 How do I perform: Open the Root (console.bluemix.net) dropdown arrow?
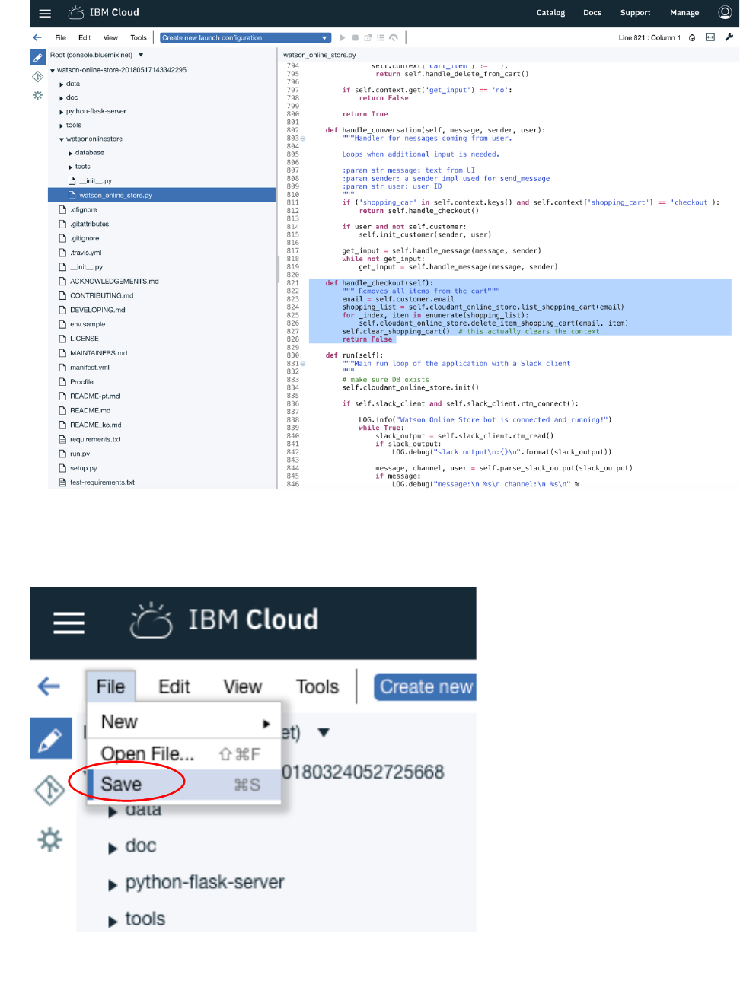point(141,55)
